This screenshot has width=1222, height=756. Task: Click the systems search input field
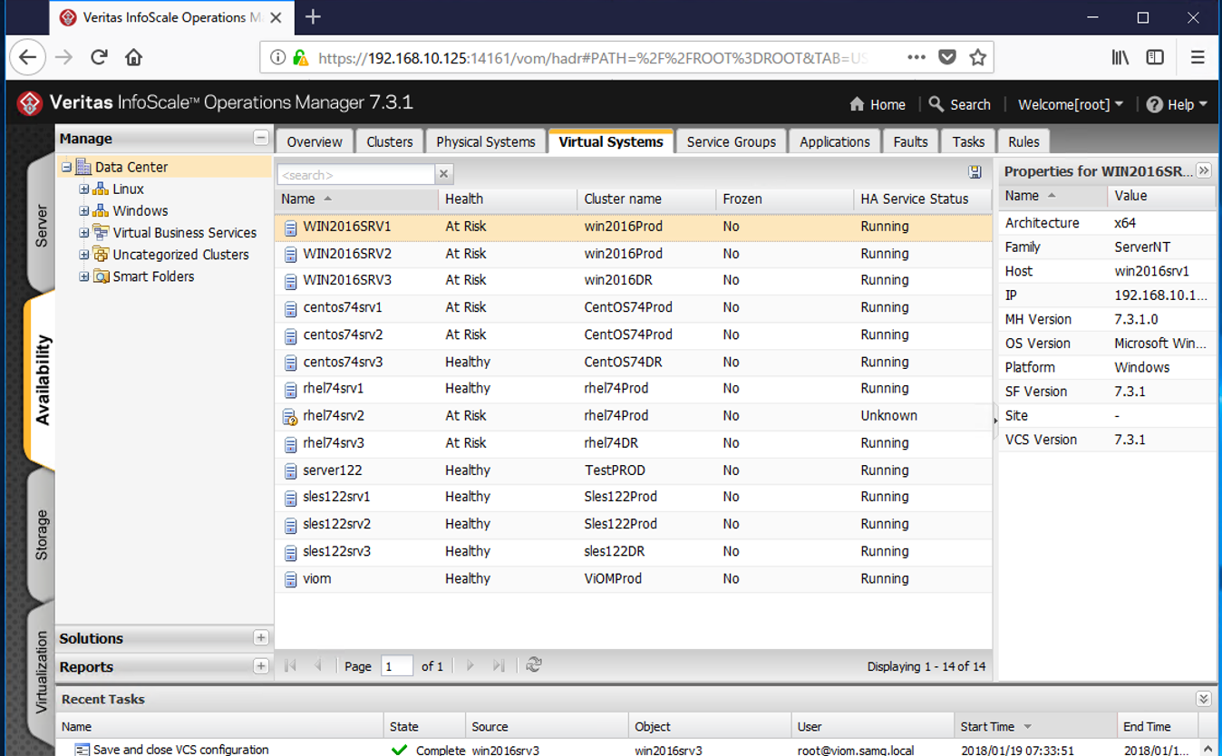point(355,174)
